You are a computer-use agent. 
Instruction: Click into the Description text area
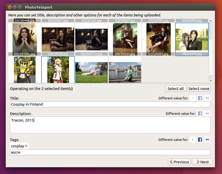(110, 125)
